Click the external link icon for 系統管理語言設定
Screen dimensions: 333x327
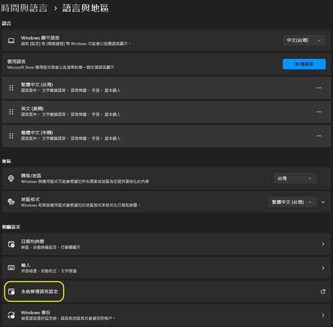point(323,291)
